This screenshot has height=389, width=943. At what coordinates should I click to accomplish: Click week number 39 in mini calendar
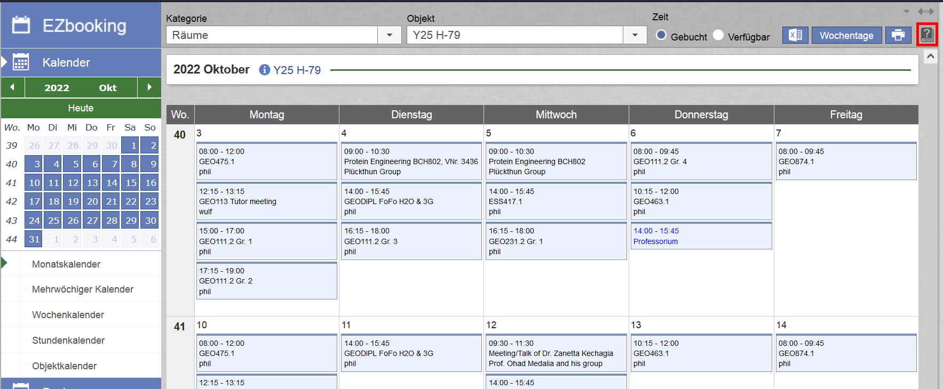[12, 145]
